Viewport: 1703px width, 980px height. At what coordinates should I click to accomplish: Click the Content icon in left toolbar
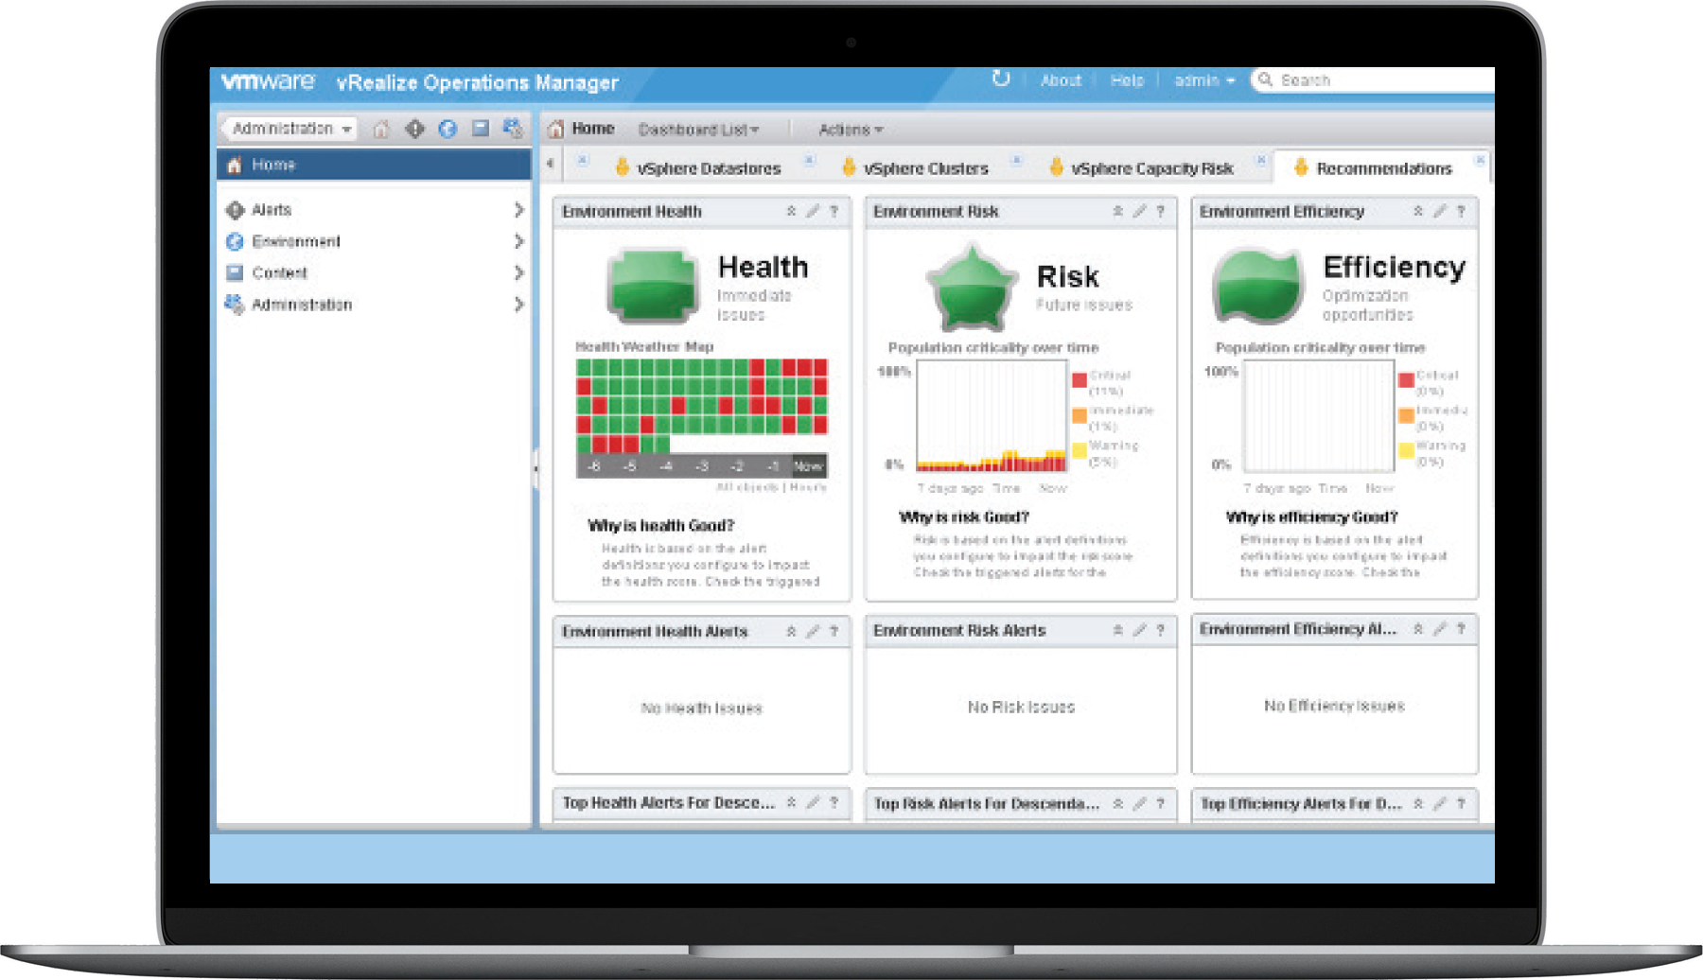(481, 128)
